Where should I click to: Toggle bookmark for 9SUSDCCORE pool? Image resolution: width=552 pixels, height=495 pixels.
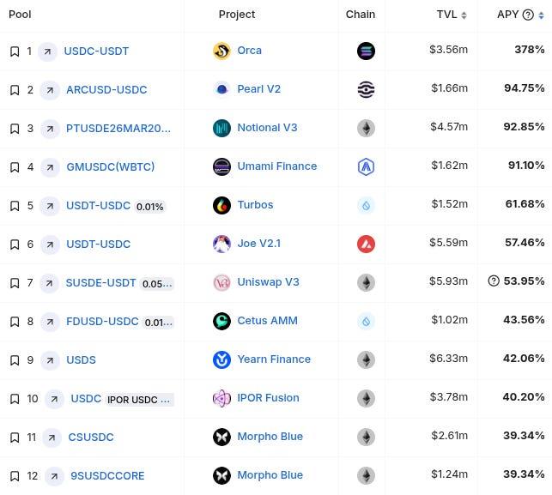click(x=15, y=476)
